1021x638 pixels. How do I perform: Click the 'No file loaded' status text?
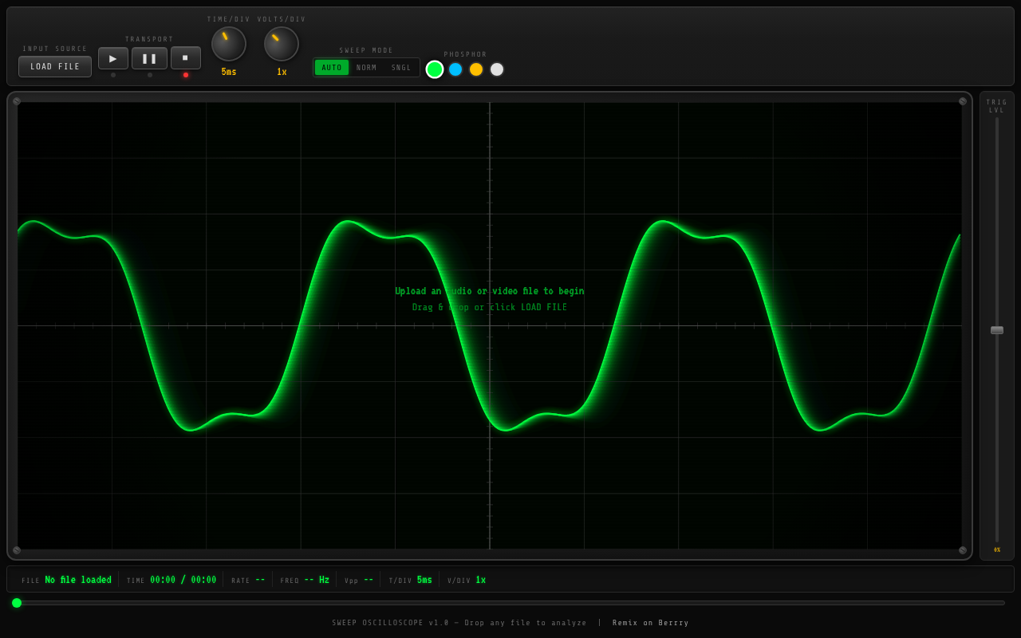tap(78, 580)
